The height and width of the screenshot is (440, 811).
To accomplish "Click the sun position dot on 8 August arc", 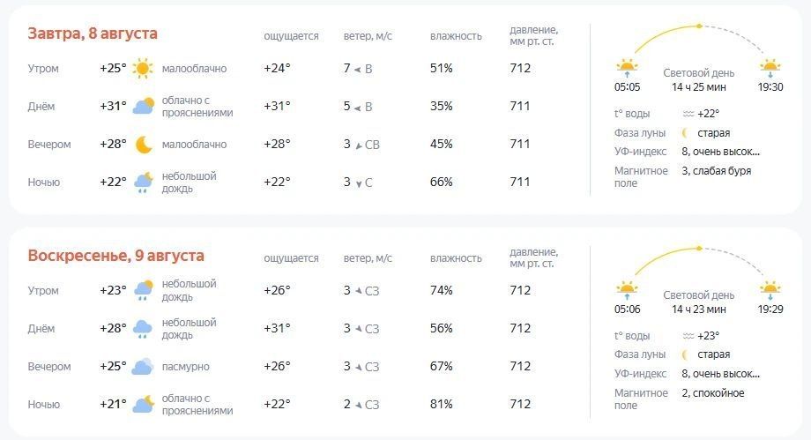I will click(699, 26).
